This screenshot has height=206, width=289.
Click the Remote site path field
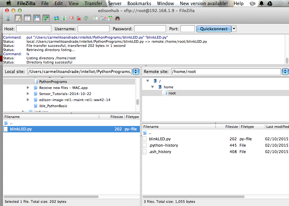click(226, 71)
